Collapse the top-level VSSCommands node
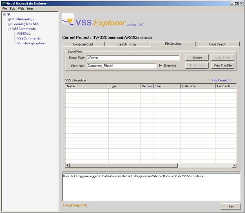This screenshot has height=213, width=245. 9,29
